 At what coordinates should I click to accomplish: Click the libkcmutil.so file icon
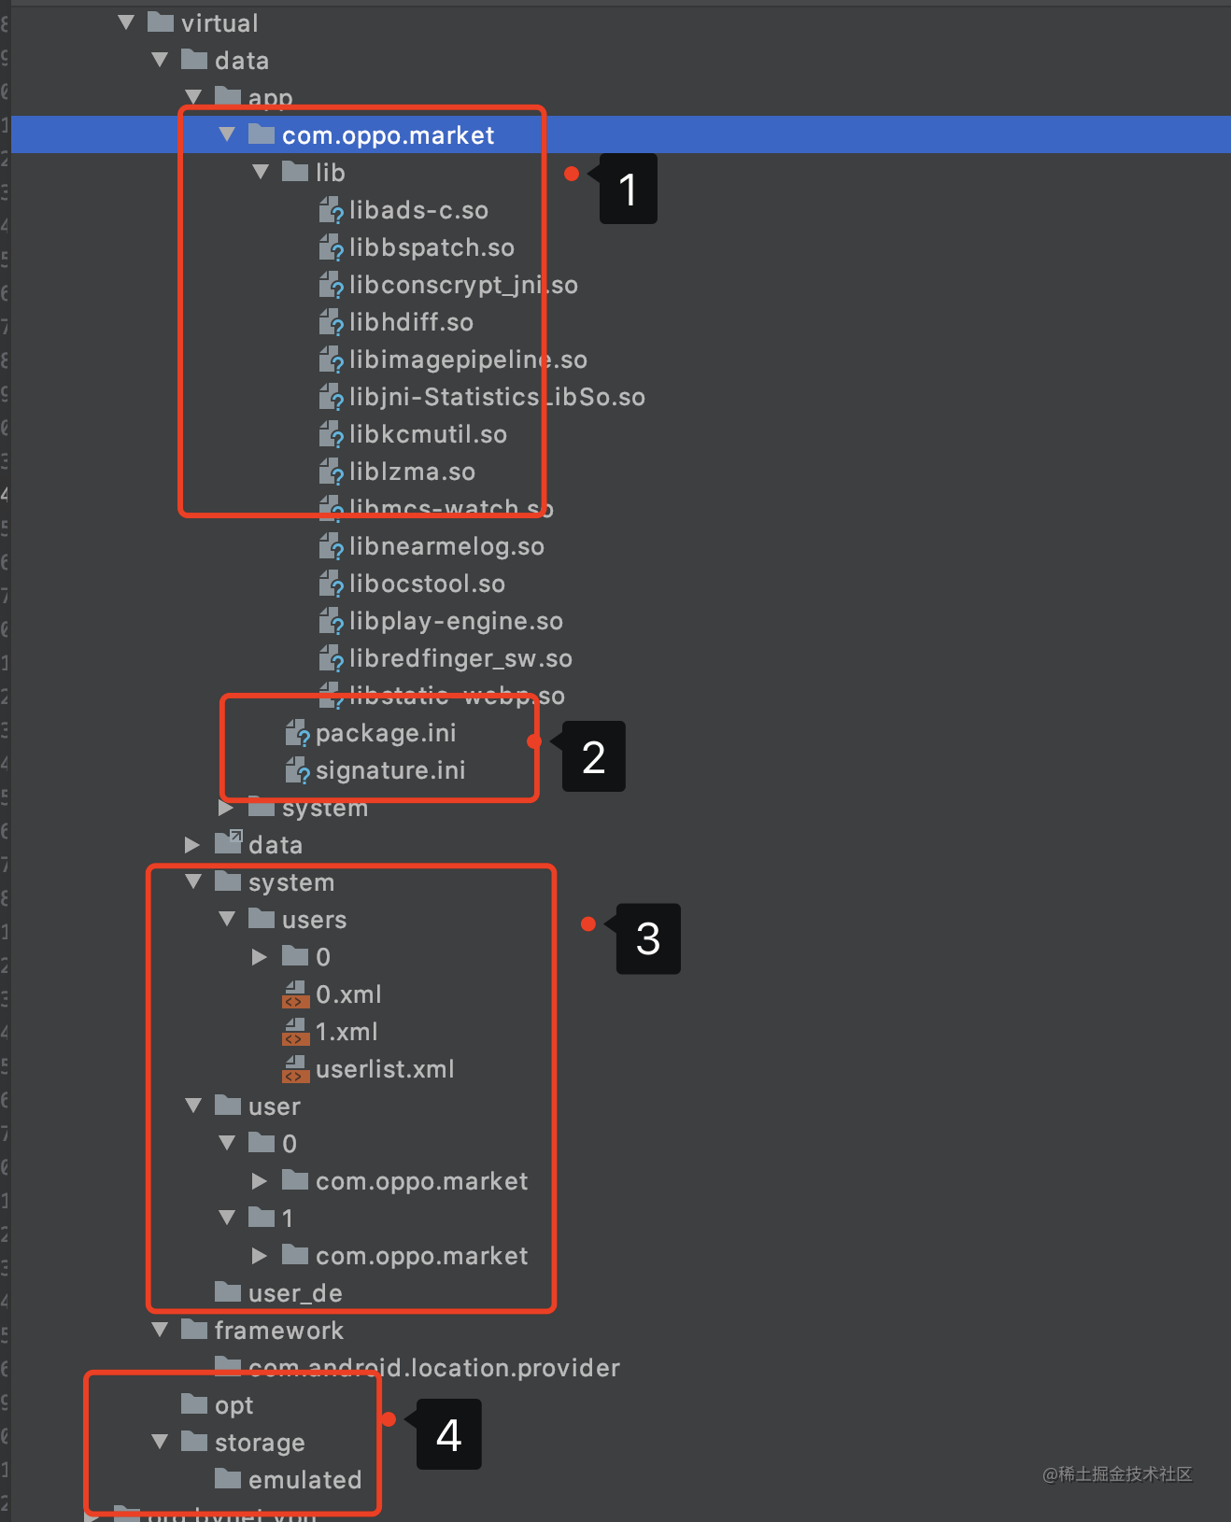pos(332,435)
